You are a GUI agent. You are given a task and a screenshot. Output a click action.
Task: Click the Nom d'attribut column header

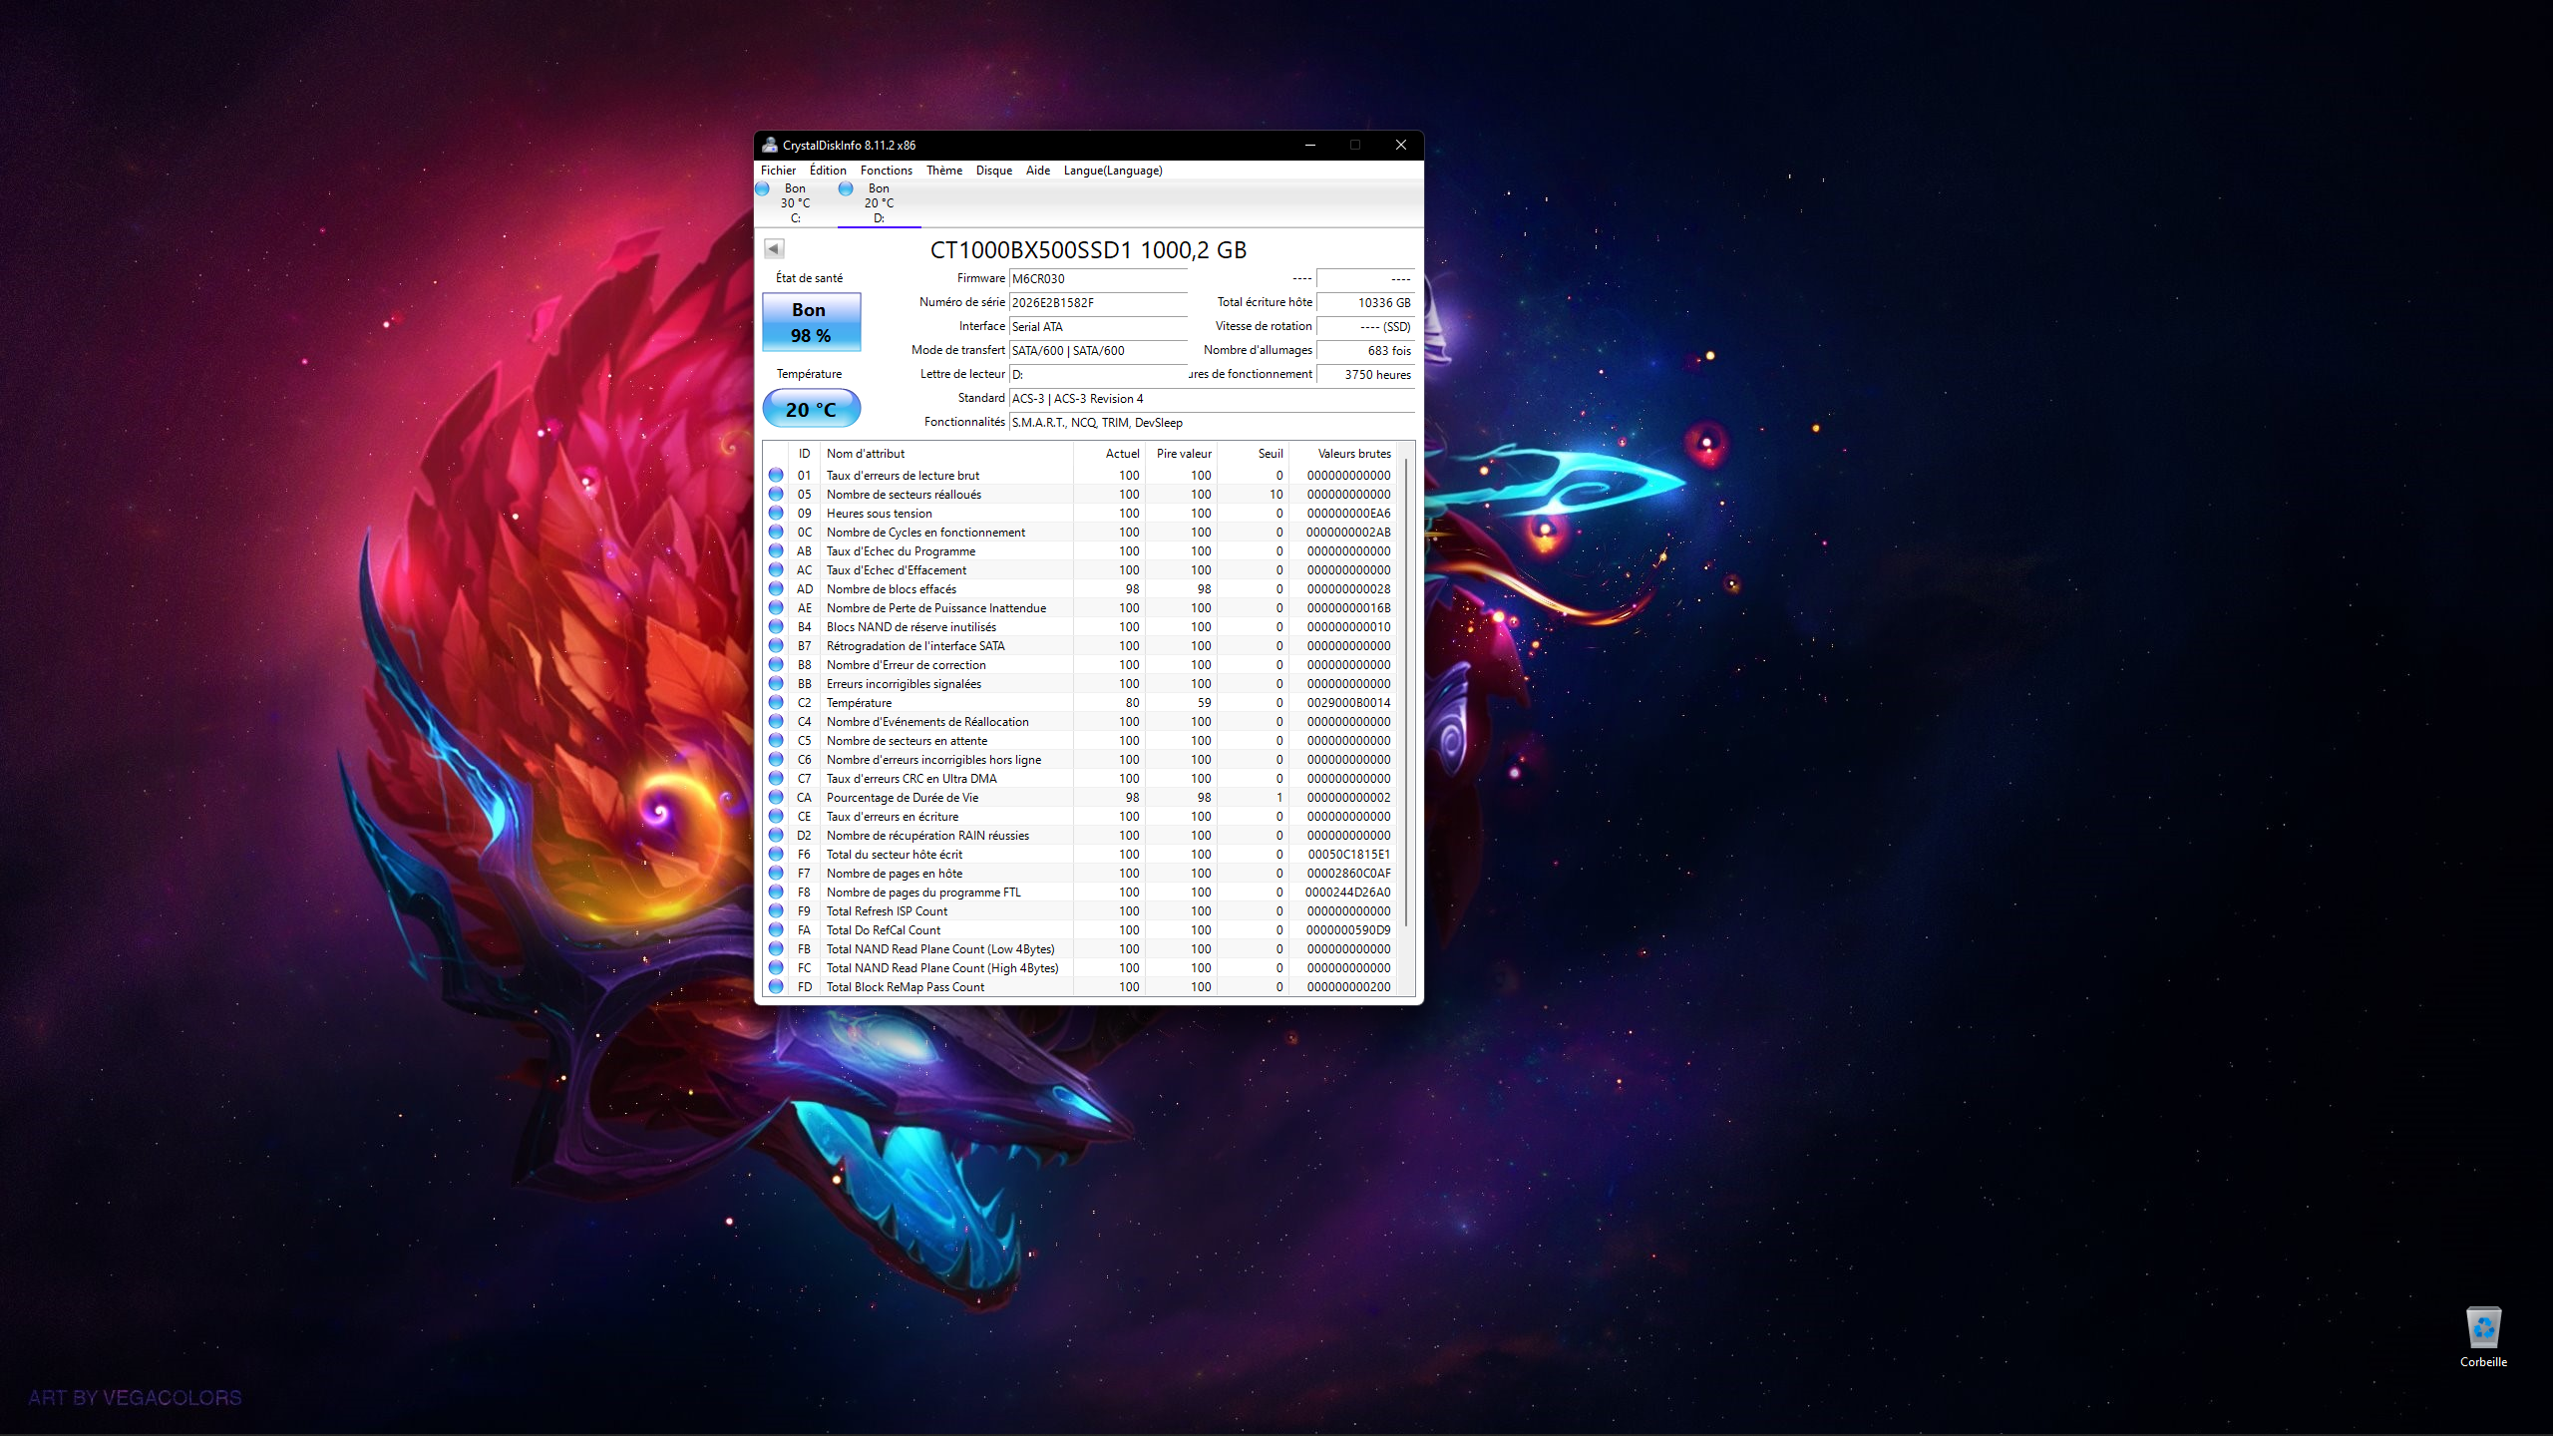pos(946,453)
